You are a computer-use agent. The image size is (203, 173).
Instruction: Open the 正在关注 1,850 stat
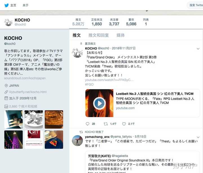(x=97, y=22)
